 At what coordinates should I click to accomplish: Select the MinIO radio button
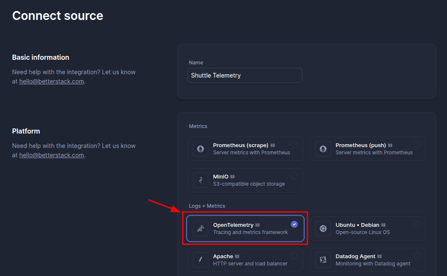click(x=294, y=176)
